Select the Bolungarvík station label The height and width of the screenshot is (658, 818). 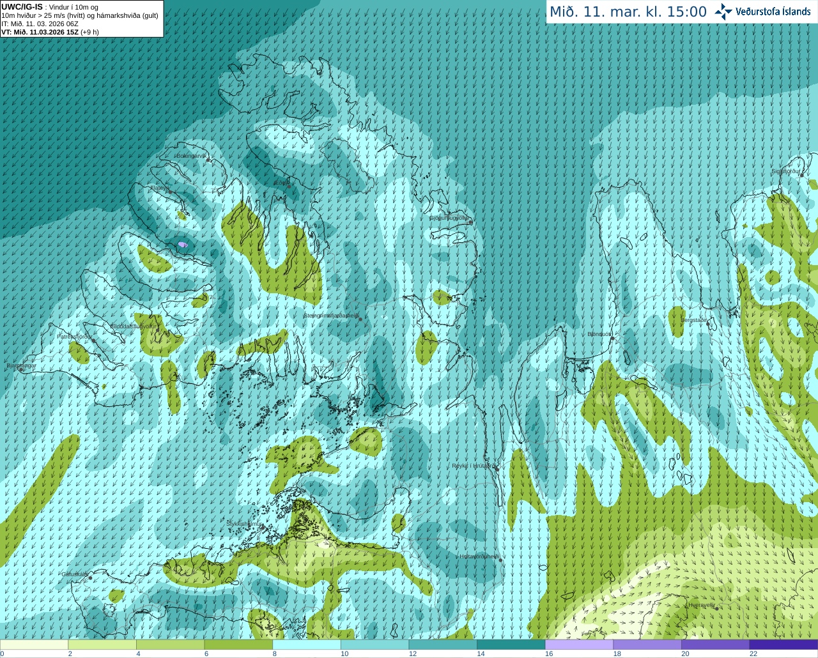tap(191, 156)
